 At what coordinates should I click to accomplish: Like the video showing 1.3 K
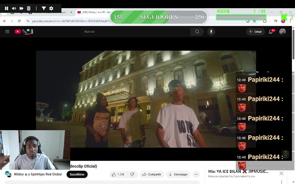(118, 175)
